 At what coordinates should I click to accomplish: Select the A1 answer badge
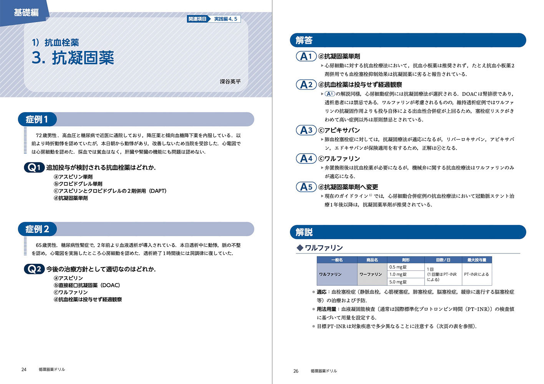306,56
